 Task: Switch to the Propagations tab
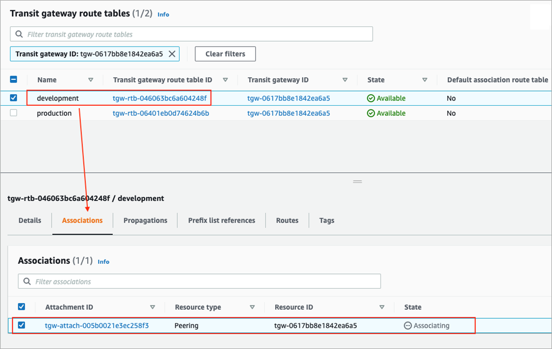pyautogui.click(x=144, y=221)
